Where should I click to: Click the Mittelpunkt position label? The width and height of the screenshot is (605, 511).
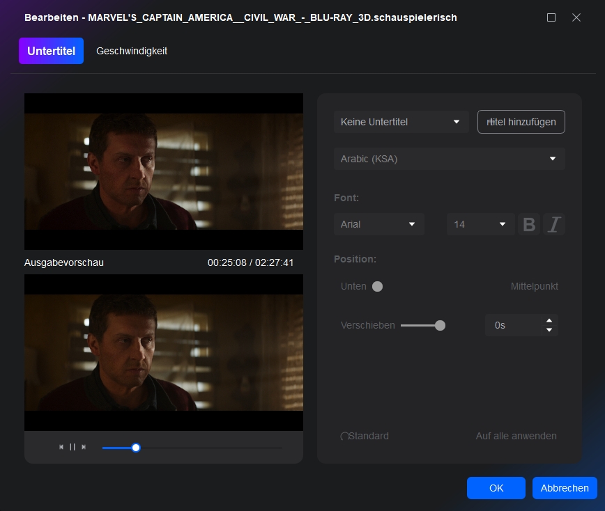click(534, 286)
